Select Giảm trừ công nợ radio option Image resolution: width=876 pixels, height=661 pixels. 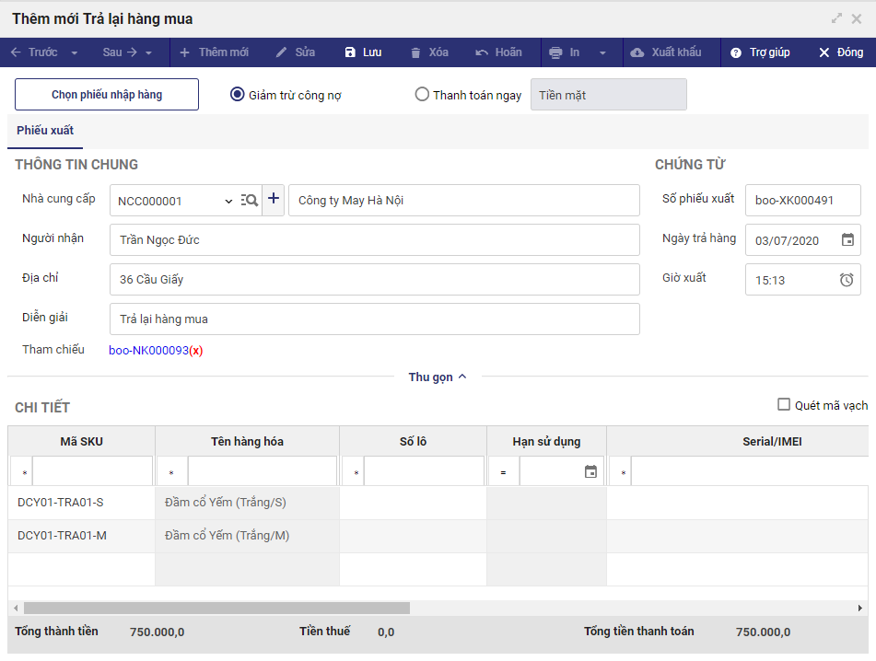coord(238,94)
